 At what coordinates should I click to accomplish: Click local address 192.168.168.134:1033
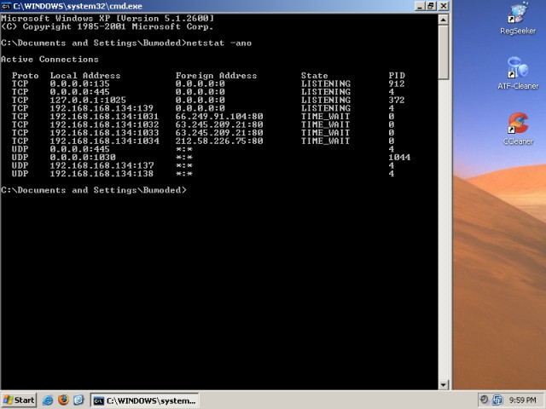[104, 133]
